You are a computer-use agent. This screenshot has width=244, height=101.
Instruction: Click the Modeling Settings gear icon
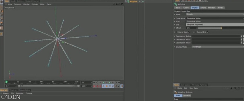pos(175,92)
